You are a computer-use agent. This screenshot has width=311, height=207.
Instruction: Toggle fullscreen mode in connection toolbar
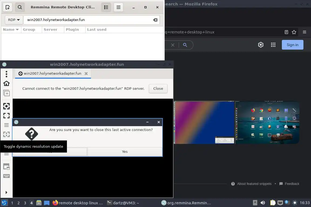tap(6, 116)
